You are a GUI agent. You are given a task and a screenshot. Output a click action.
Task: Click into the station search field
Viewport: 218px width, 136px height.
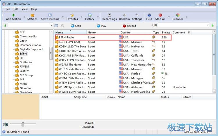coord(29,25)
